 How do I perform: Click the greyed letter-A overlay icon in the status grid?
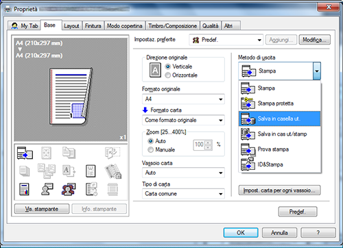coord(69,171)
